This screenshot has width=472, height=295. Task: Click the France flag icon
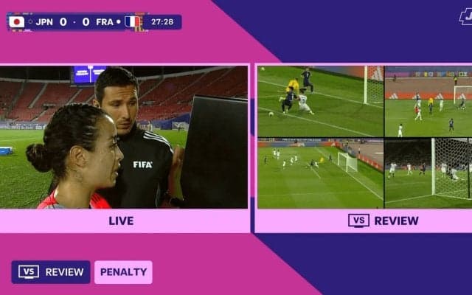[x=133, y=21]
